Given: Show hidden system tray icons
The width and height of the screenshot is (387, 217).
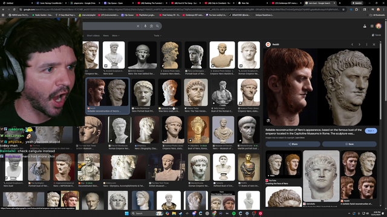Looking at the screenshot, I should point(349,213).
